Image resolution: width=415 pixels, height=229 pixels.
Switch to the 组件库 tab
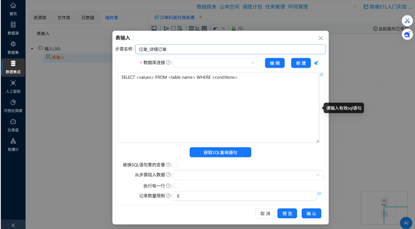(x=112, y=18)
